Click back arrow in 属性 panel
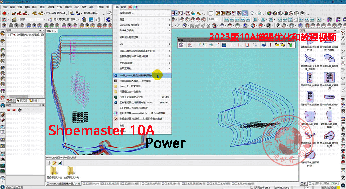 pos(9,110)
